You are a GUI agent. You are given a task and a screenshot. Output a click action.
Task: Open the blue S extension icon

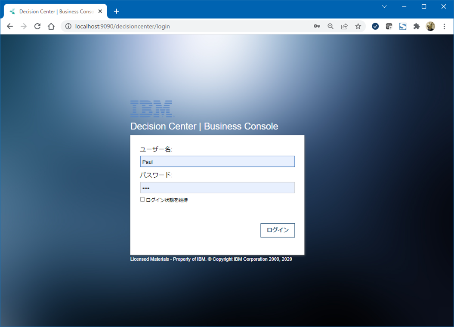403,26
